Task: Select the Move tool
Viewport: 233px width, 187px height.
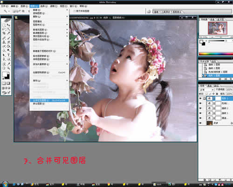Action: click(x=8, y=25)
